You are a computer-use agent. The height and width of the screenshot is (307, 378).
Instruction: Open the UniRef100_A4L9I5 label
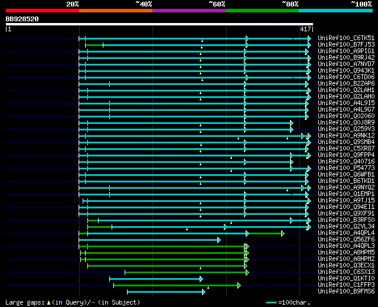(x=346, y=103)
